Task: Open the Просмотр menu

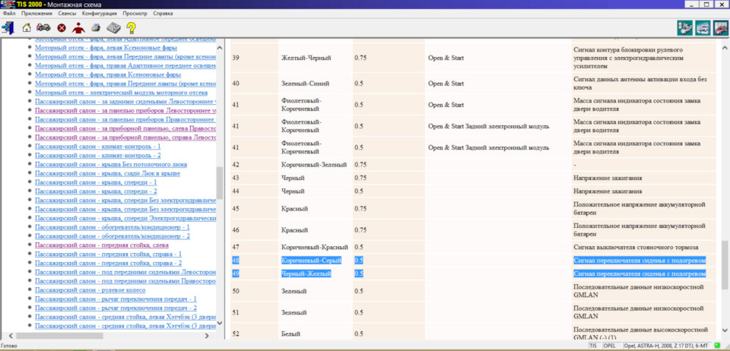Action: [x=135, y=14]
